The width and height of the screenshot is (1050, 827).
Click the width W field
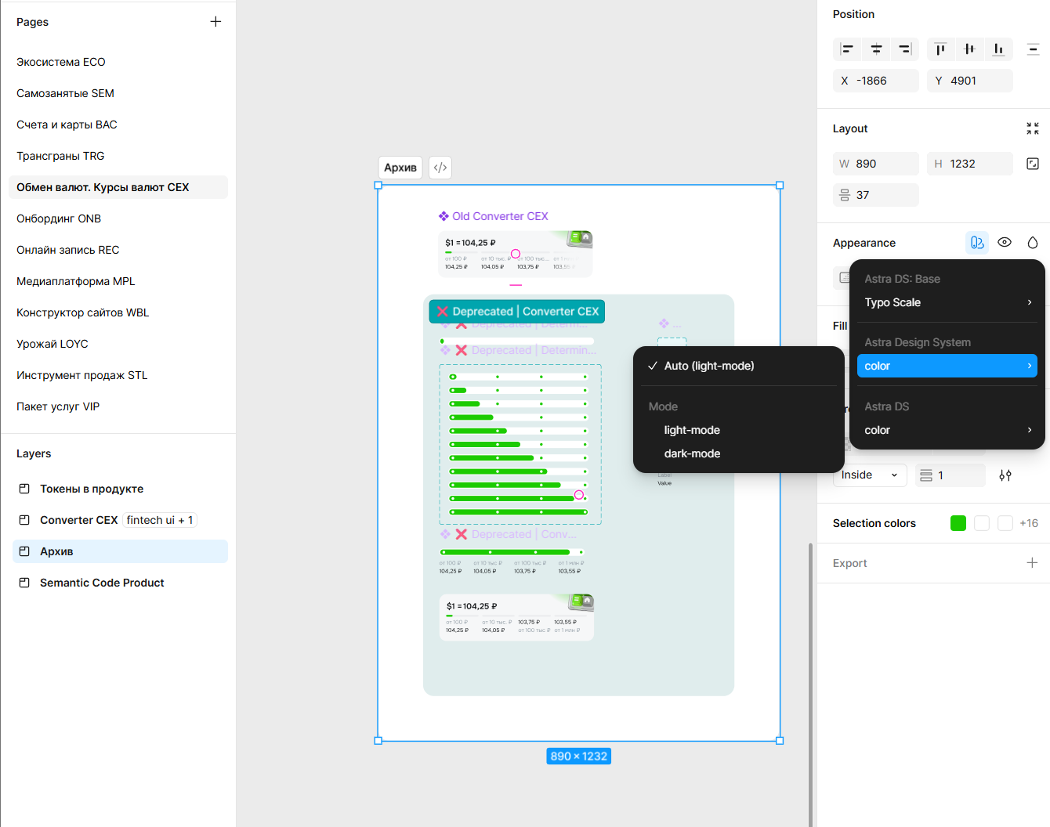tap(876, 164)
